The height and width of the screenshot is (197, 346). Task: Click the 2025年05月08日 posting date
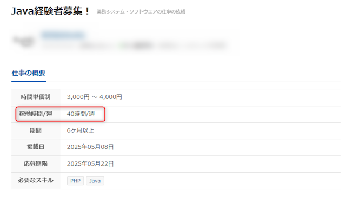coord(90,147)
